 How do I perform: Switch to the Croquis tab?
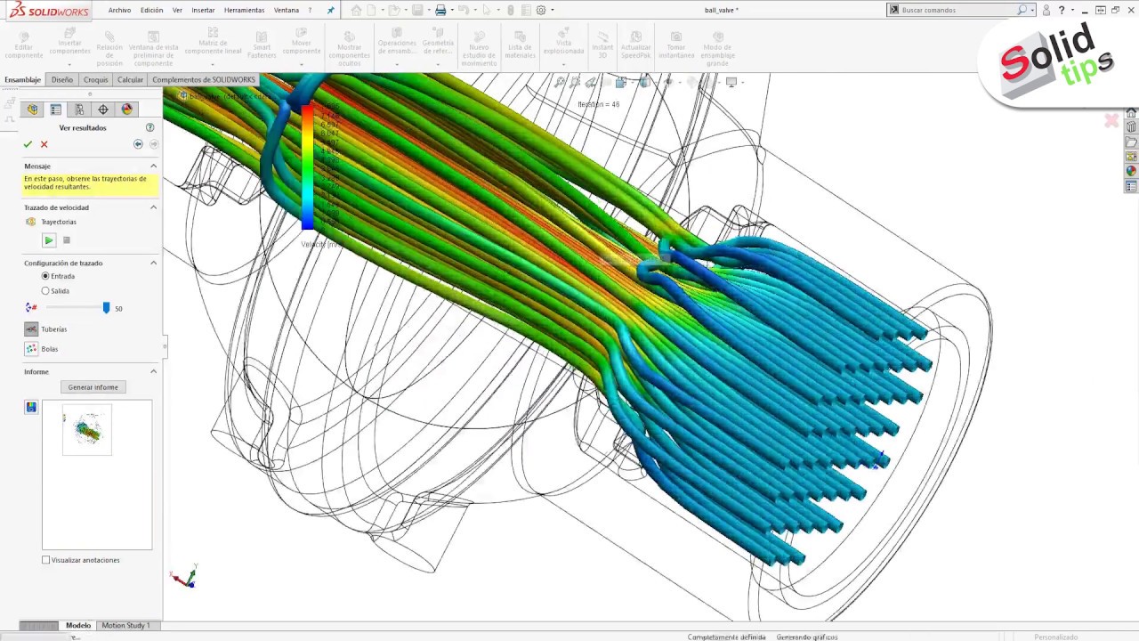[x=96, y=79]
